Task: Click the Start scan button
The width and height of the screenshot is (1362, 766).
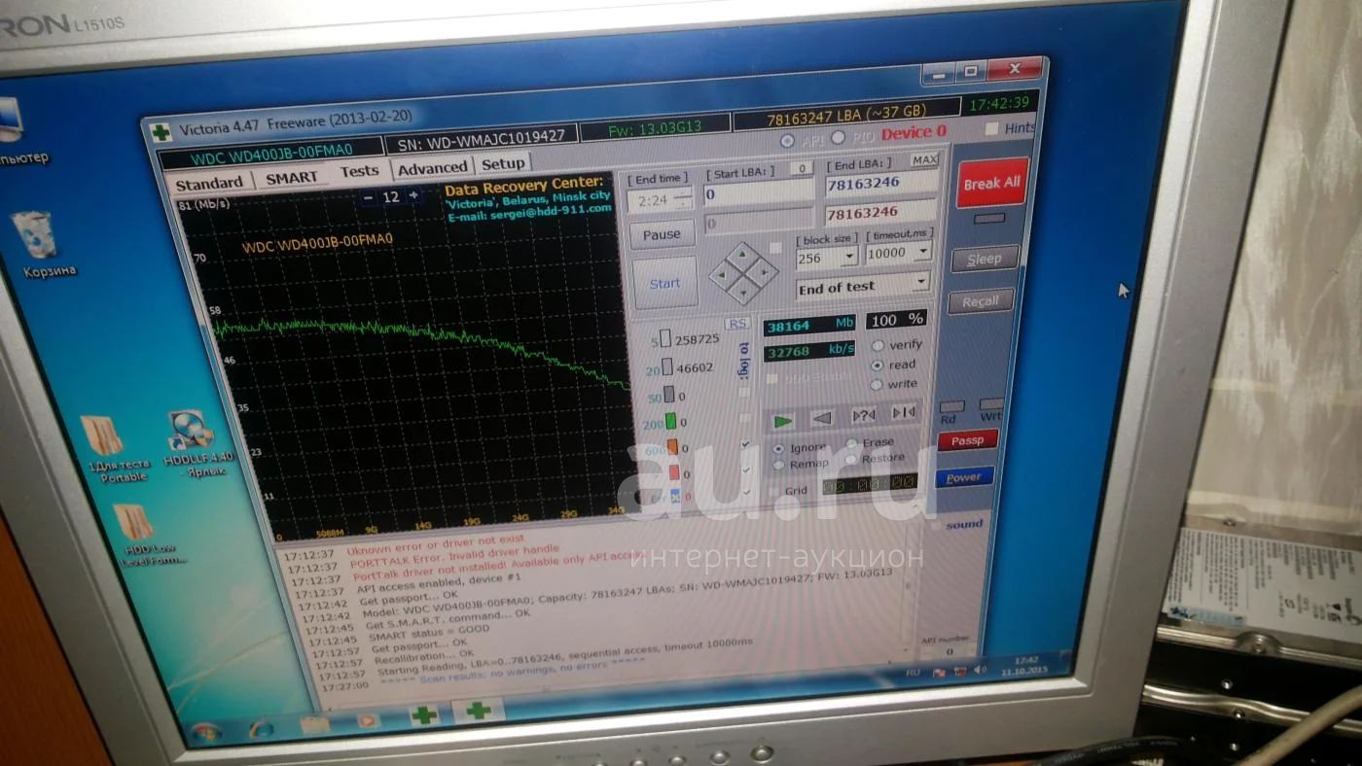Action: 664,283
